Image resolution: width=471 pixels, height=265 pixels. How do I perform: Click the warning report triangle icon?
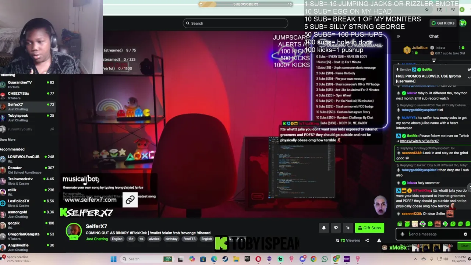[x=379, y=240]
